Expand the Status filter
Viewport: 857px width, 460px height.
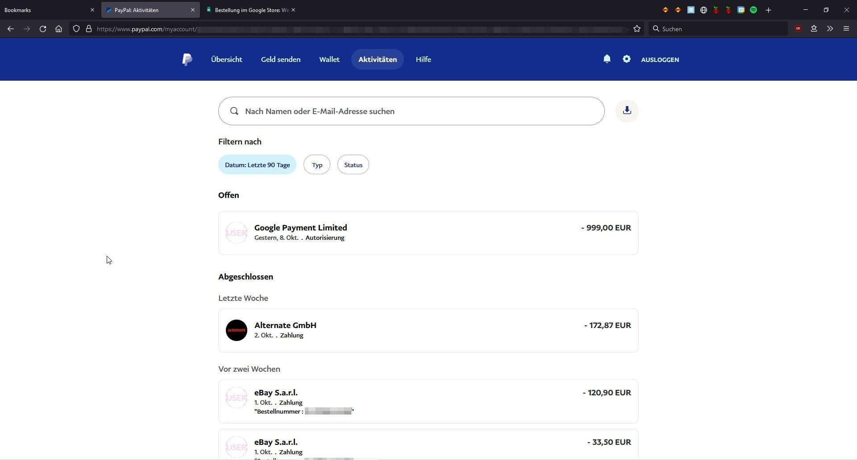[353, 164]
